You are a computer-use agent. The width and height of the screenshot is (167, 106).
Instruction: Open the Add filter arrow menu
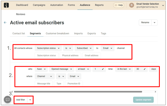point(30,100)
